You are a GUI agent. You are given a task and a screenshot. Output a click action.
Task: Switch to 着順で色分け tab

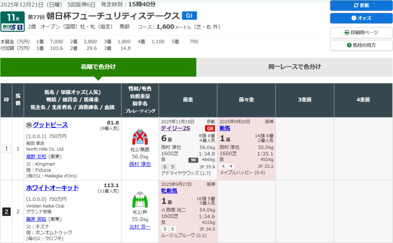tap(98, 67)
